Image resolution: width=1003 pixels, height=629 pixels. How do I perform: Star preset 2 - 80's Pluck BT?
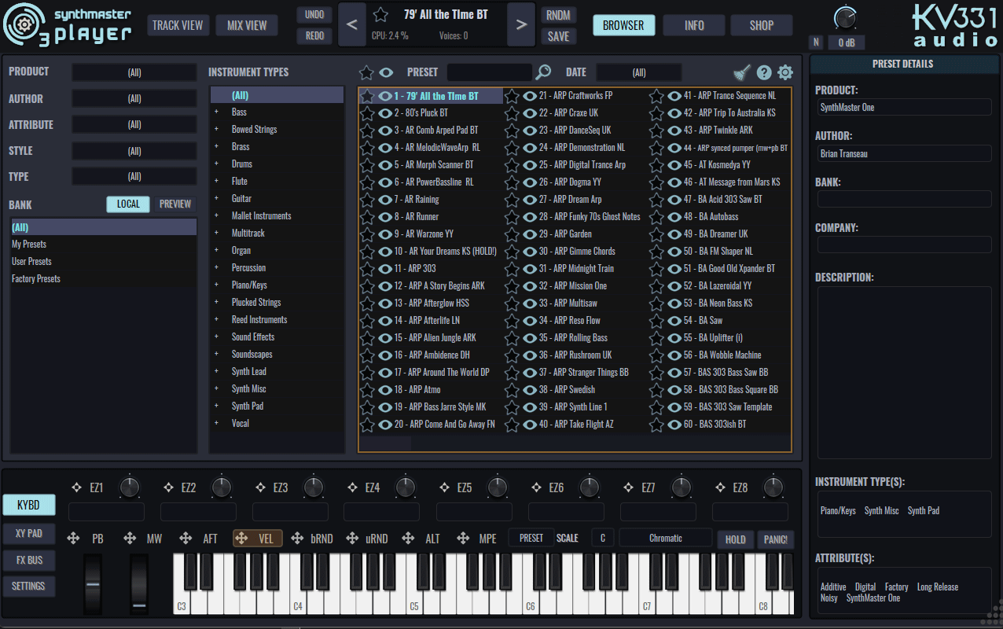point(368,113)
